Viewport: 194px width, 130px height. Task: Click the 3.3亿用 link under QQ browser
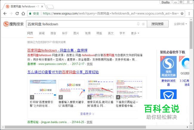coord(184,83)
